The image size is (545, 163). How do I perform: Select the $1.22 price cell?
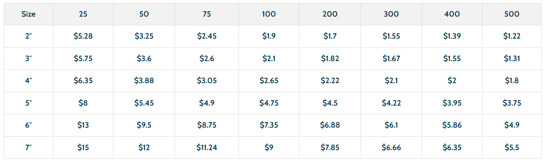click(x=512, y=36)
